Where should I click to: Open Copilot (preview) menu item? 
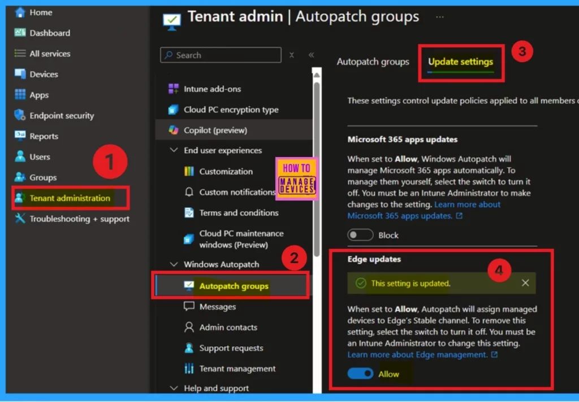tap(234, 130)
